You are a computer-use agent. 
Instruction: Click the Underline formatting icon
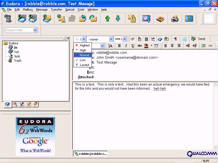133,46
